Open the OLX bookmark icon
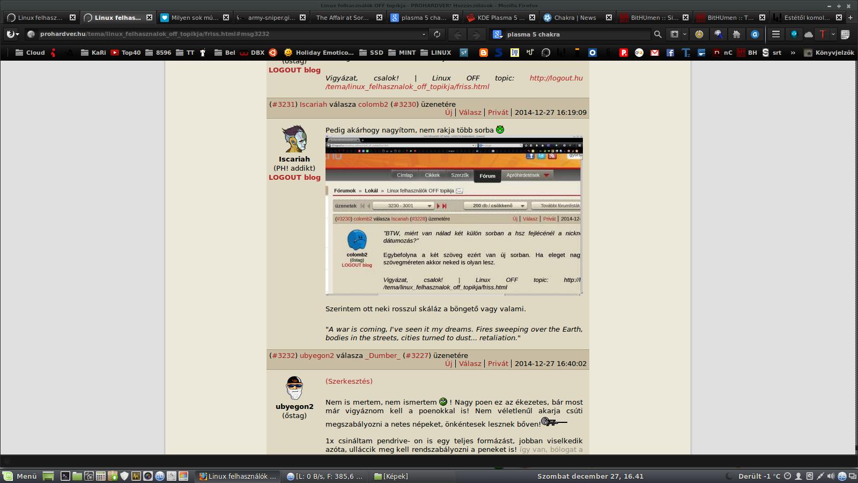This screenshot has width=858, height=483. tap(639, 53)
